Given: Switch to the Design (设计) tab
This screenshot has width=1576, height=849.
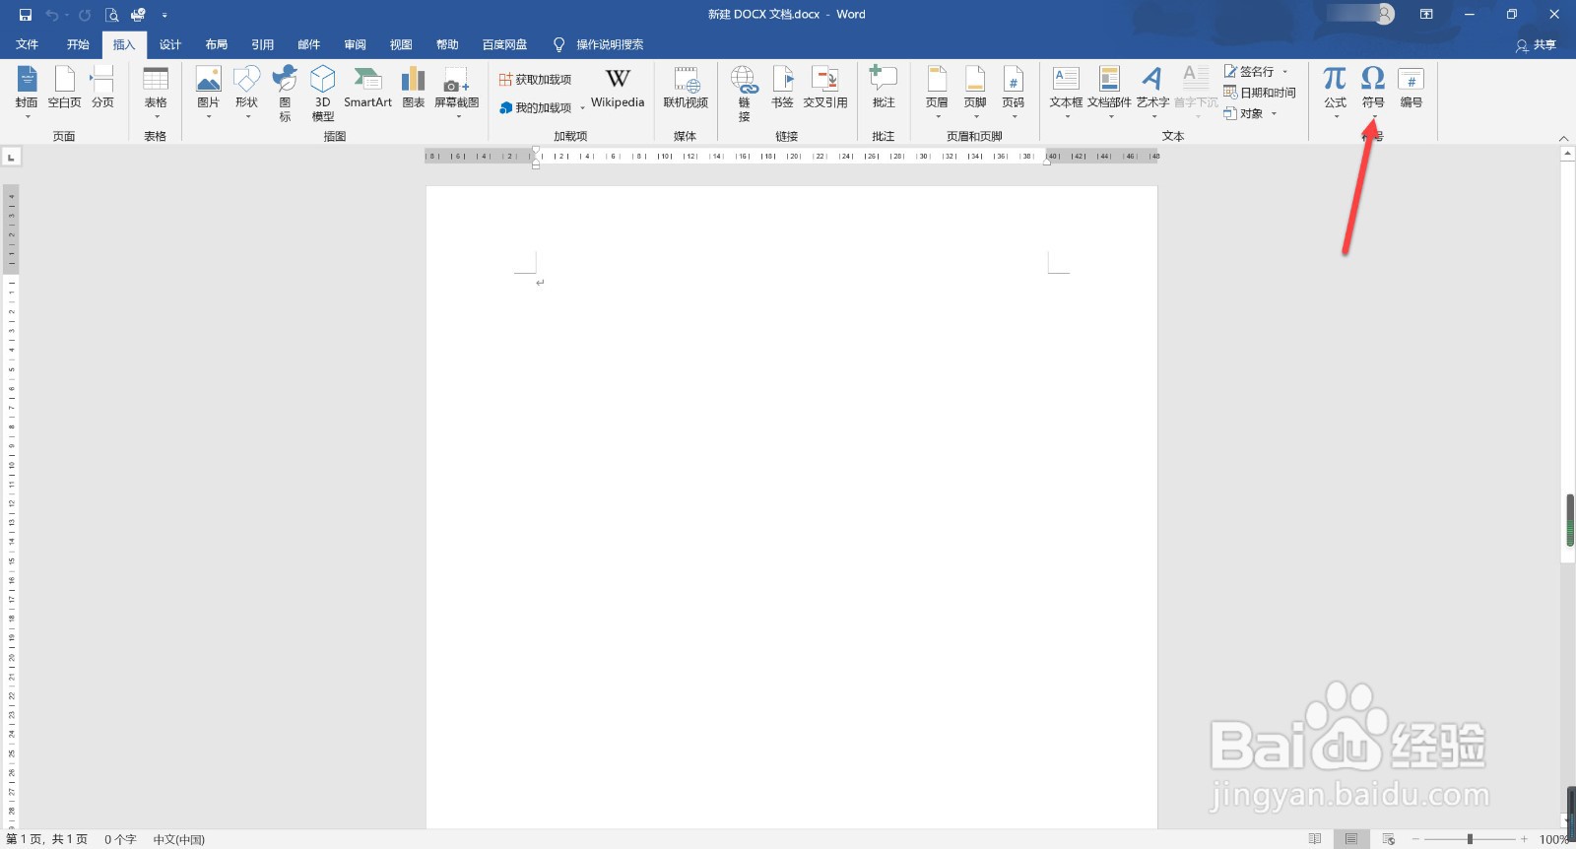Looking at the screenshot, I should click(170, 44).
